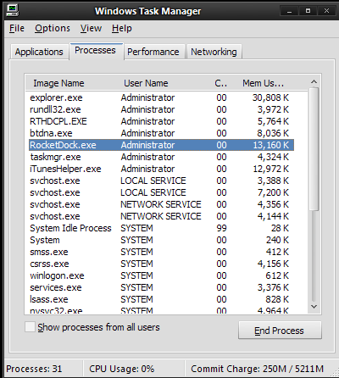Select the csrss.exe process
This screenshot has width=339, height=378.
tap(162, 264)
